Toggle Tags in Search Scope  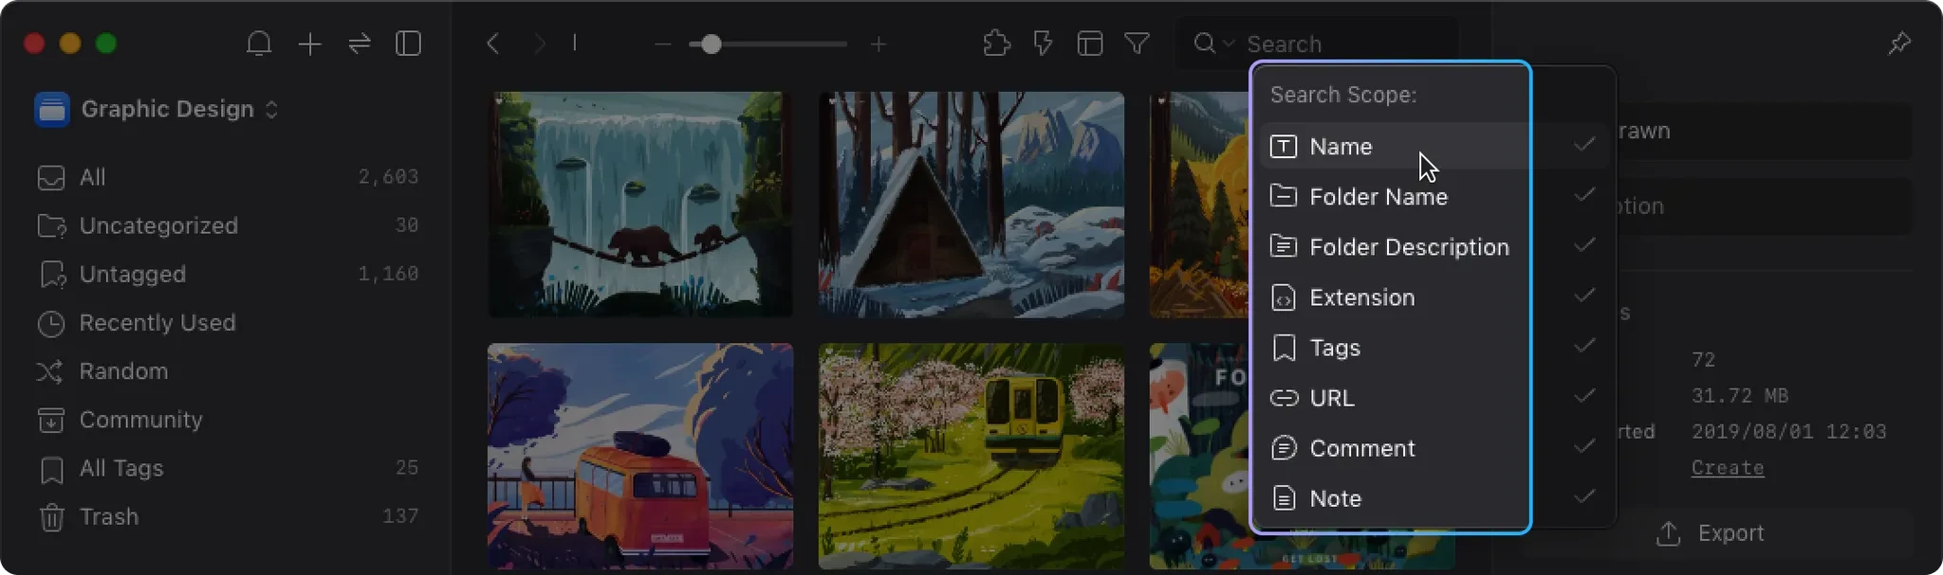coord(1434,348)
